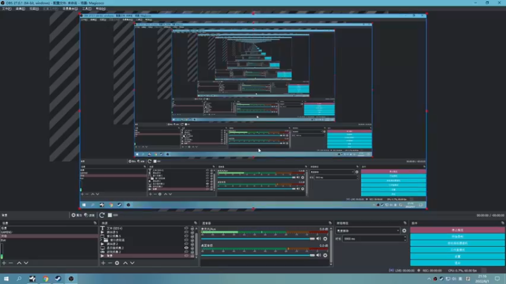Image resolution: width=506 pixels, height=284 pixels.
Task: Open source Filters button in toolbar
Action: coord(89,215)
